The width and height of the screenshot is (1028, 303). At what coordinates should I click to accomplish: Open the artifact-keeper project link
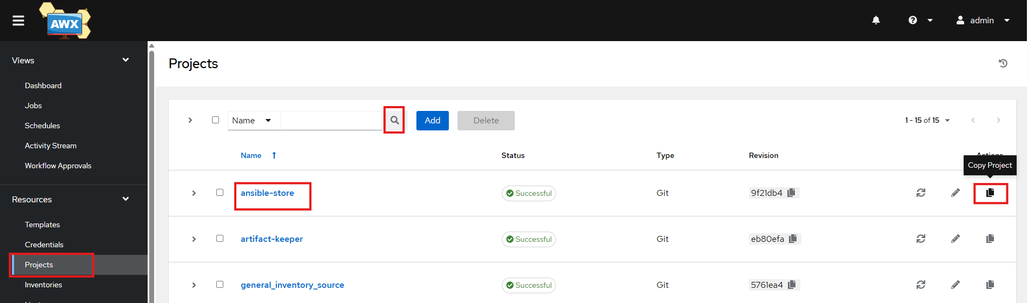[x=271, y=239]
